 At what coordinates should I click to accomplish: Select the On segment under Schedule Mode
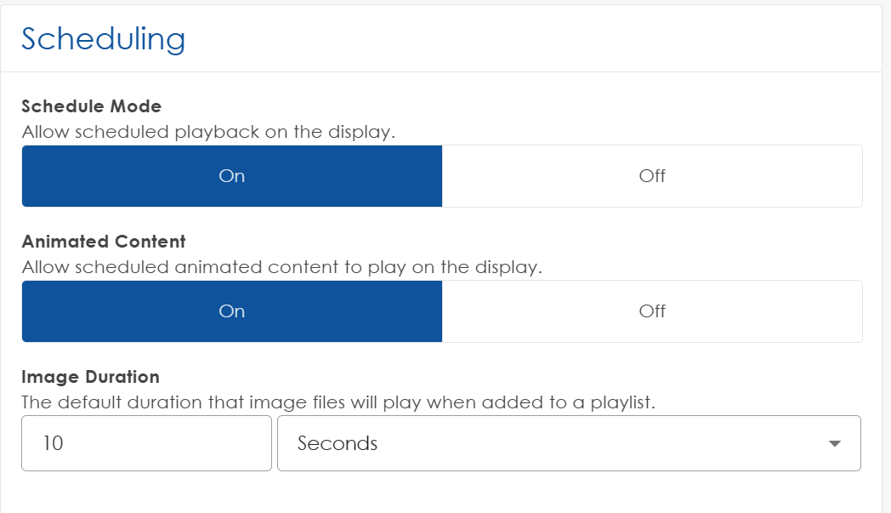coord(231,176)
